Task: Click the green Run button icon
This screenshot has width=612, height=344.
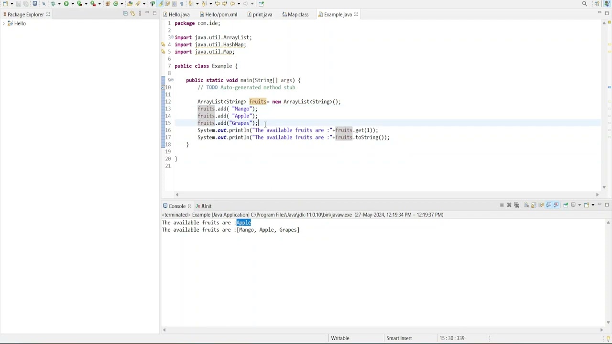Action: tap(66, 4)
